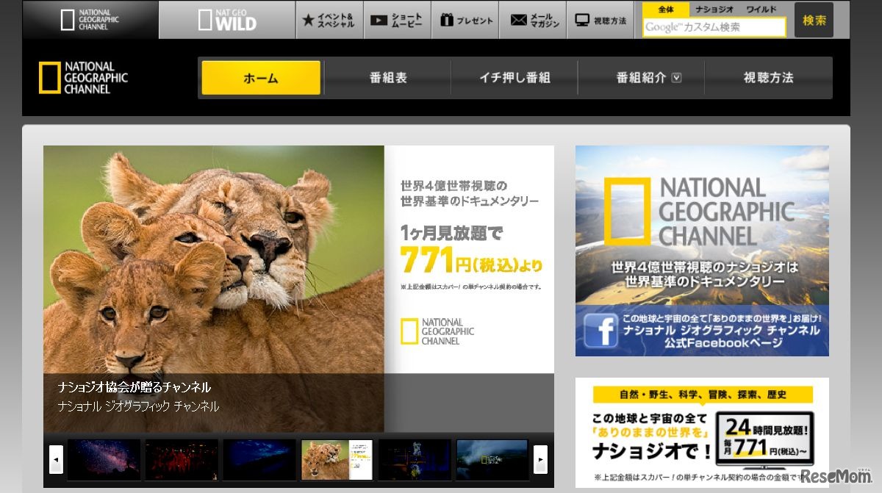Select the ナショジオ search scope tab
This screenshot has height=493, width=882.
pos(714,10)
